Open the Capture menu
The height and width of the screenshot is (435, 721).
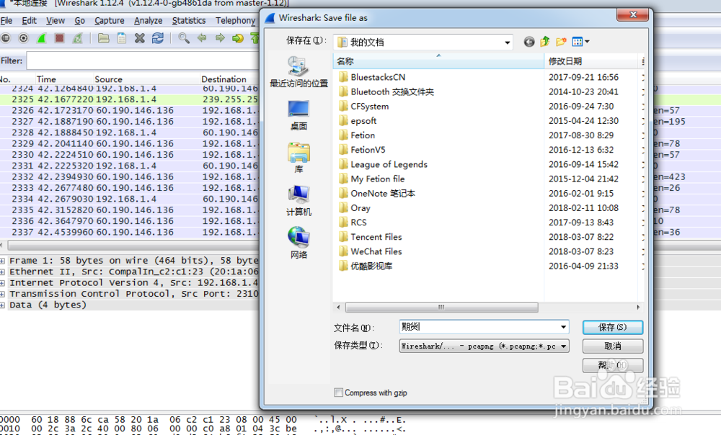110,21
